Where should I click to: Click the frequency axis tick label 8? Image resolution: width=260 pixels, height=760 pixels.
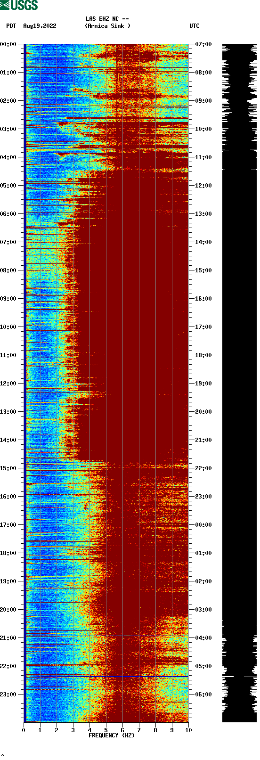pyautogui.click(x=155, y=730)
